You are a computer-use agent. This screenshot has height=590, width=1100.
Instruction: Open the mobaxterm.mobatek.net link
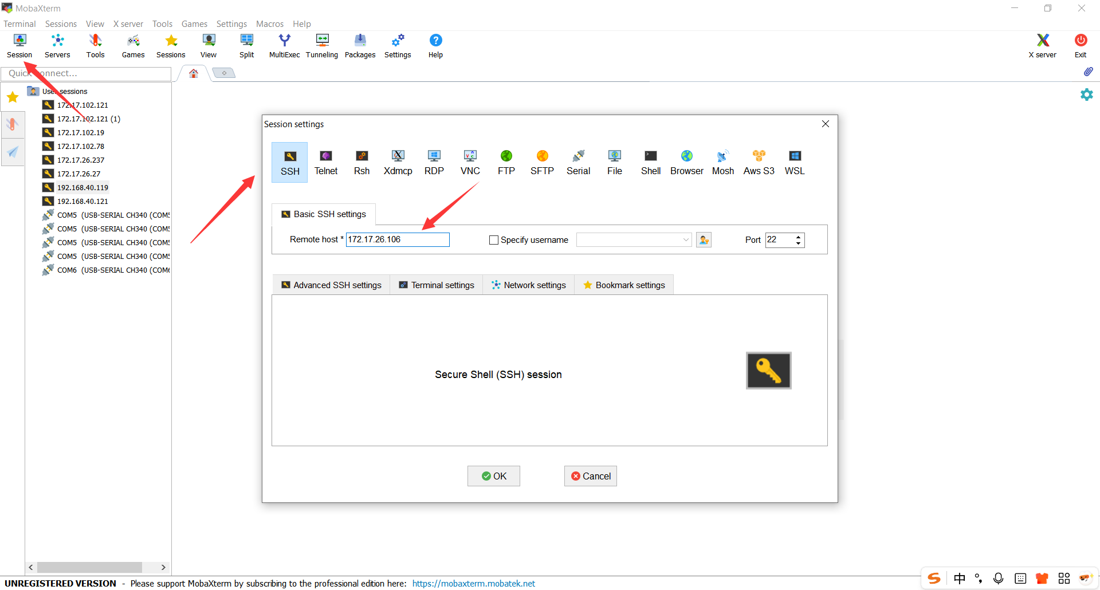(473, 583)
